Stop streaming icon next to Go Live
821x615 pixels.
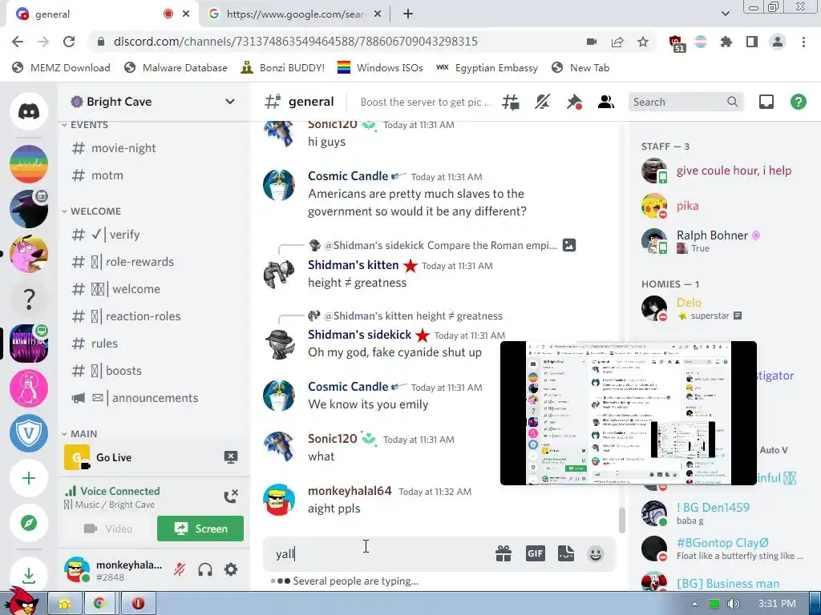point(231,457)
